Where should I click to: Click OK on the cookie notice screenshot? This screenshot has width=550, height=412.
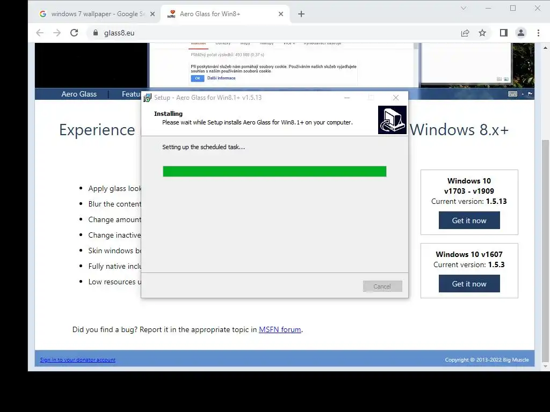click(x=198, y=78)
